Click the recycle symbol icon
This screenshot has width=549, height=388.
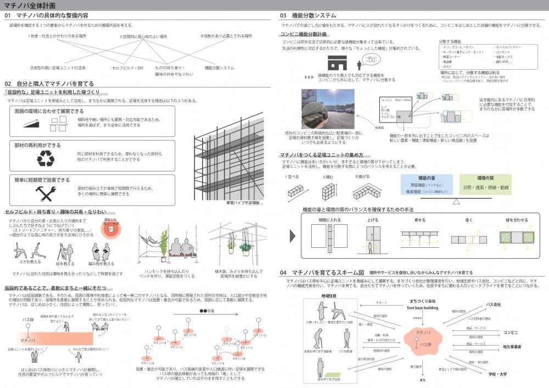coord(46,158)
